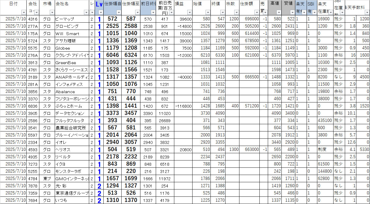370x204 pixels.
Task: Click company name ビーマップ
Action: pos(65,19)
